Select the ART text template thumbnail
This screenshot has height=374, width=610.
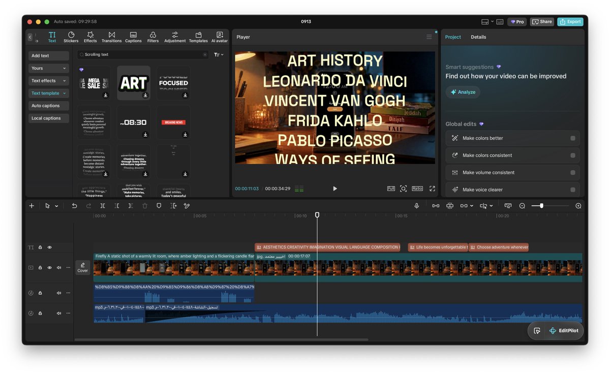pyautogui.click(x=134, y=83)
